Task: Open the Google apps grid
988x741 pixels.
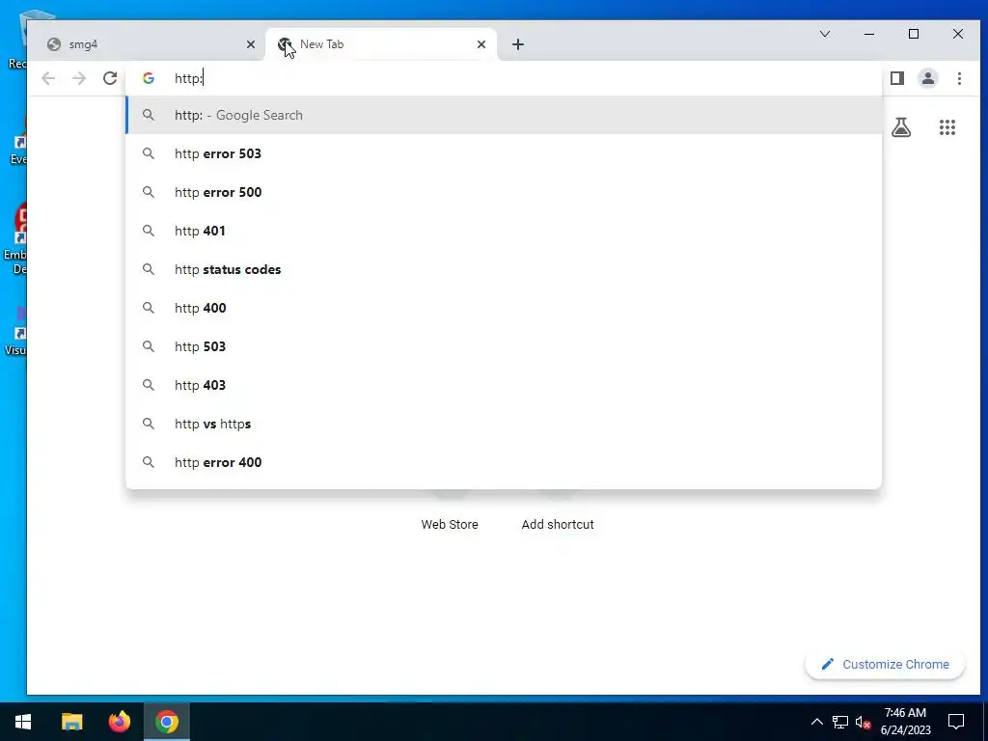Action: [947, 128]
